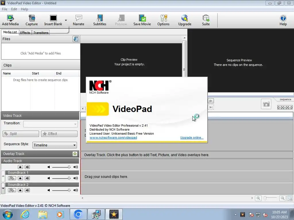Click the Video Track Split button

(21, 134)
